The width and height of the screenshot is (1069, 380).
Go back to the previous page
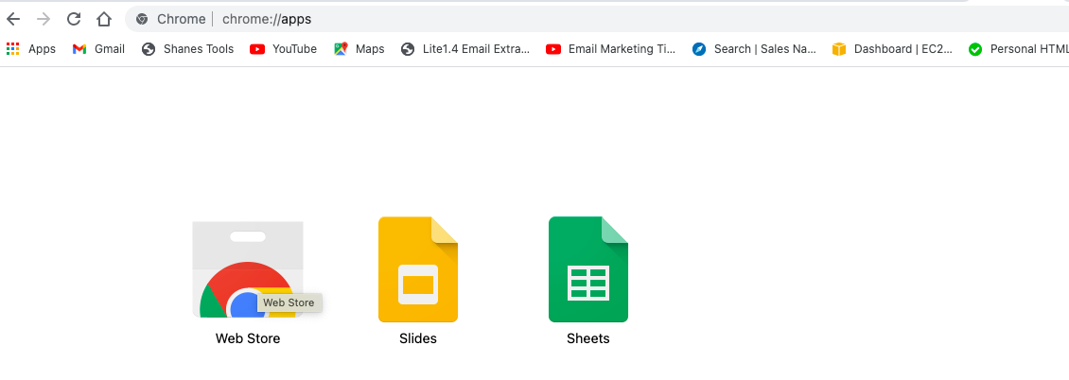[x=13, y=19]
